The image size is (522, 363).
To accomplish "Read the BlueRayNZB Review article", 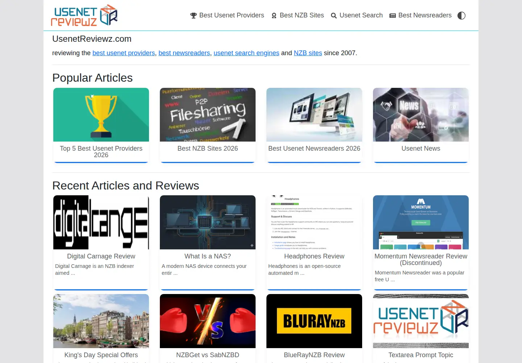I will [314, 355].
